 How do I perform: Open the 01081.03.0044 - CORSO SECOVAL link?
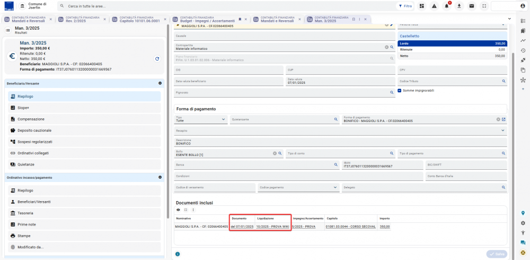click(x=350, y=227)
